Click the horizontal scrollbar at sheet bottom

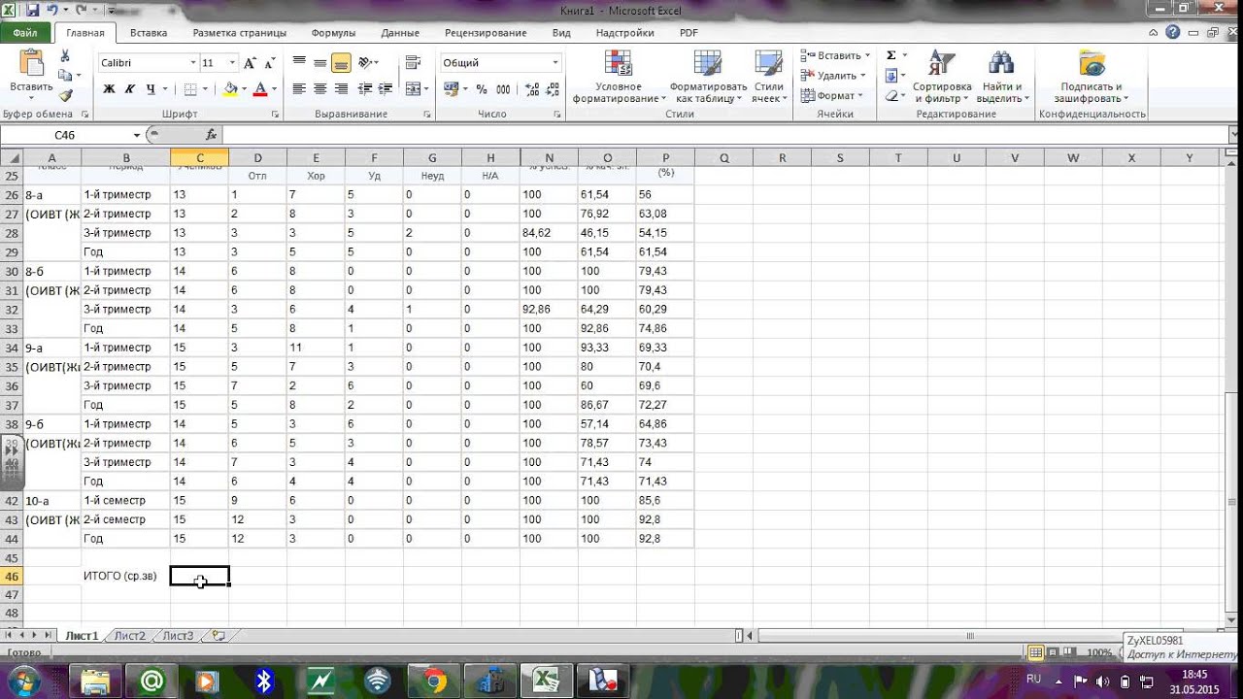[x=971, y=636]
